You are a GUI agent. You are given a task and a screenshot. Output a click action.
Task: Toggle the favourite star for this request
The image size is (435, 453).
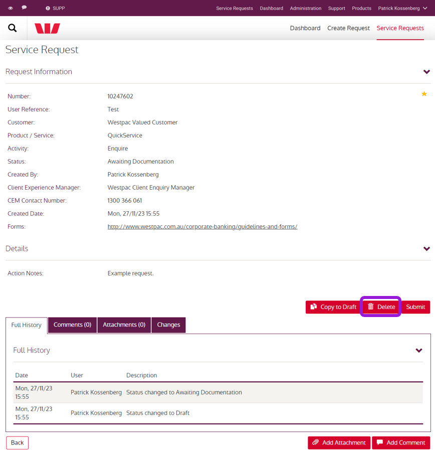click(x=424, y=94)
